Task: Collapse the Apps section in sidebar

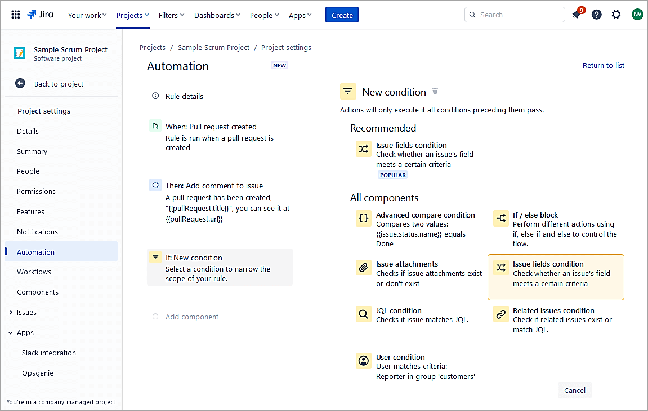Action: pyautogui.click(x=11, y=333)
